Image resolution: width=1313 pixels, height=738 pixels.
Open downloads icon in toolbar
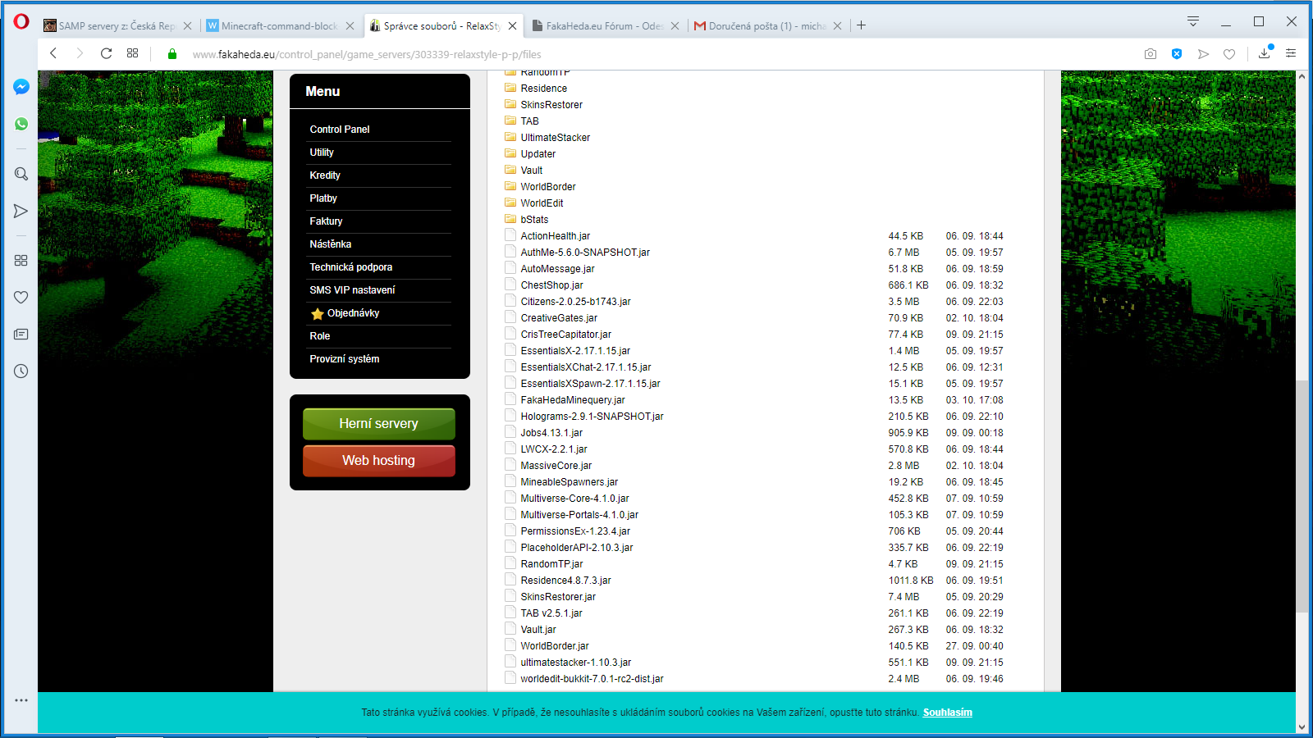click(x=1265, y=52)
